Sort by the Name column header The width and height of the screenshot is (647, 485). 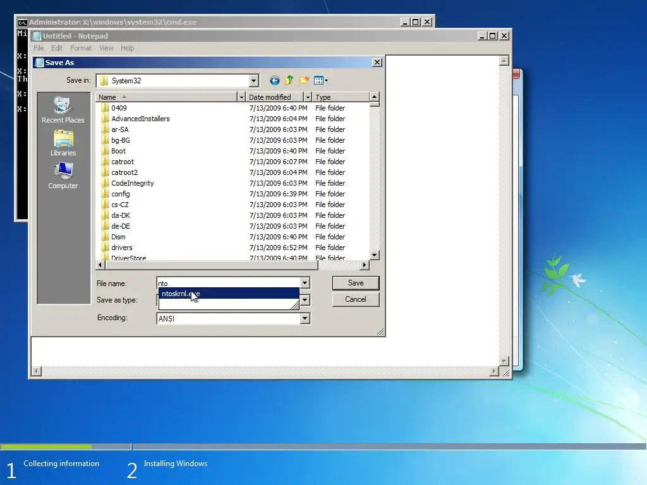coord(167,97)
